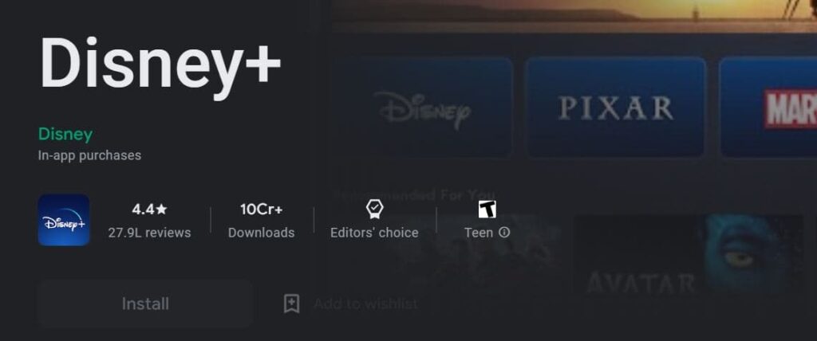Image resolution: width=817 pixels, height=341 pixels.
Task: View the 27.9L reviews count
Action: [149, 233]
